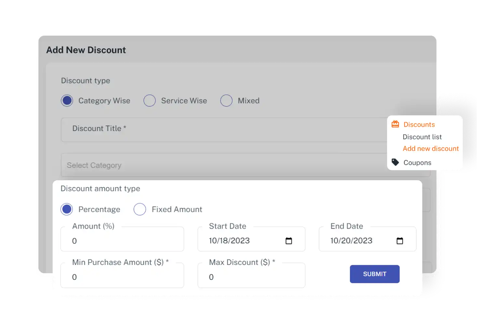
Task: Click the Start Date value 10/18/2023
Action: (x=229, y=241)
